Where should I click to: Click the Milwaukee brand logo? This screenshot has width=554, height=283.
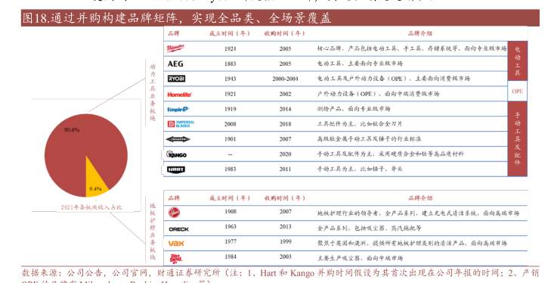[x=175, y=48]
